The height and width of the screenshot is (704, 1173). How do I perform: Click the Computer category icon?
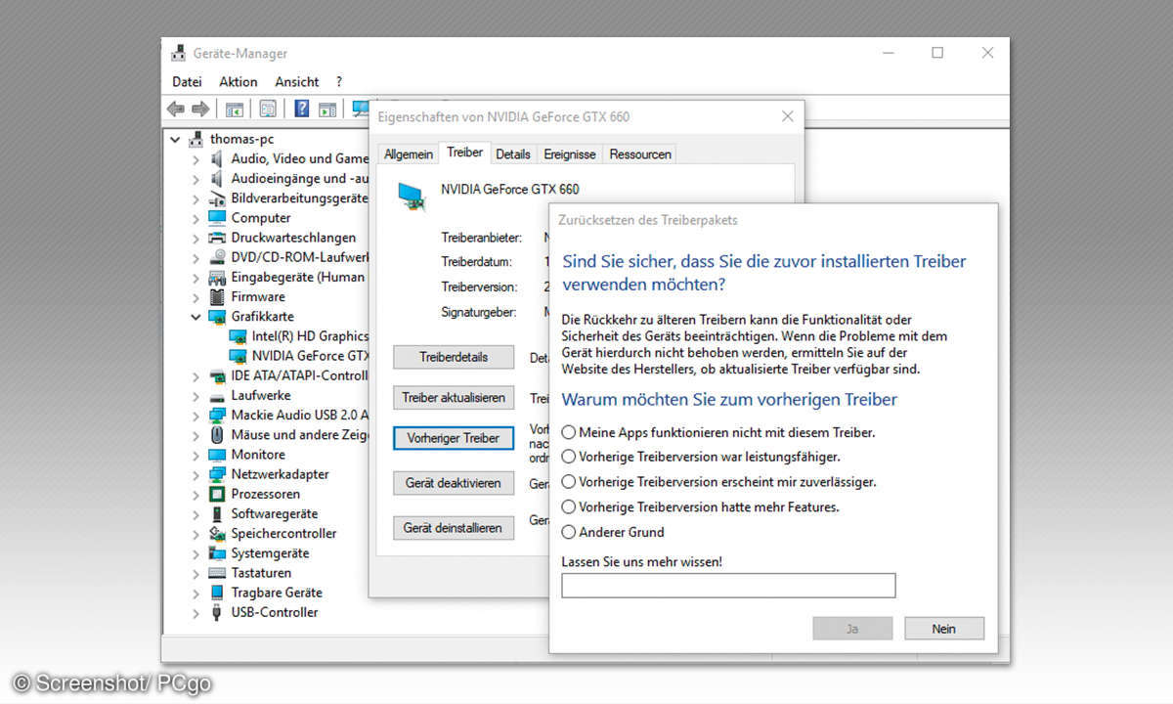click(217, 218)
